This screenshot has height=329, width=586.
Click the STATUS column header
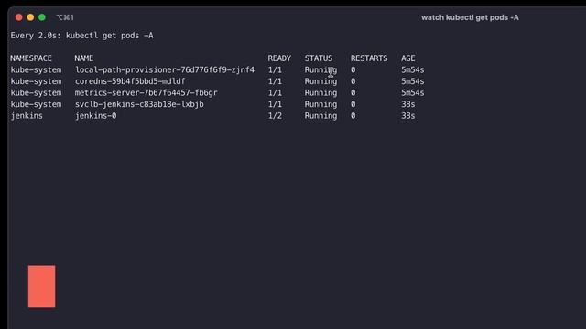pyautogui.click(x=319, y=58)
